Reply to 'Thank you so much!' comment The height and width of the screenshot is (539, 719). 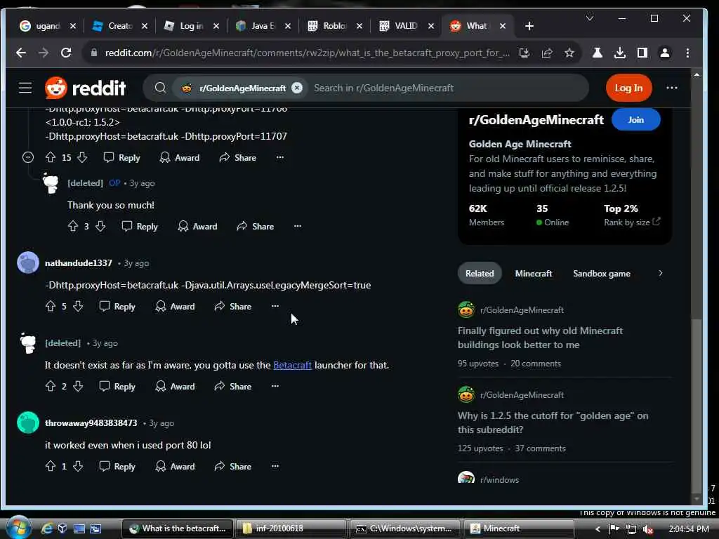140,226
